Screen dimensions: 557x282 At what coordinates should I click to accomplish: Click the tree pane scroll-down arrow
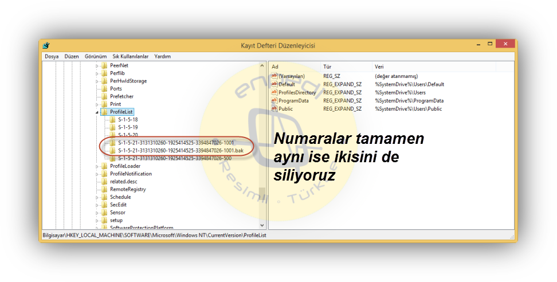coord(262,225)
